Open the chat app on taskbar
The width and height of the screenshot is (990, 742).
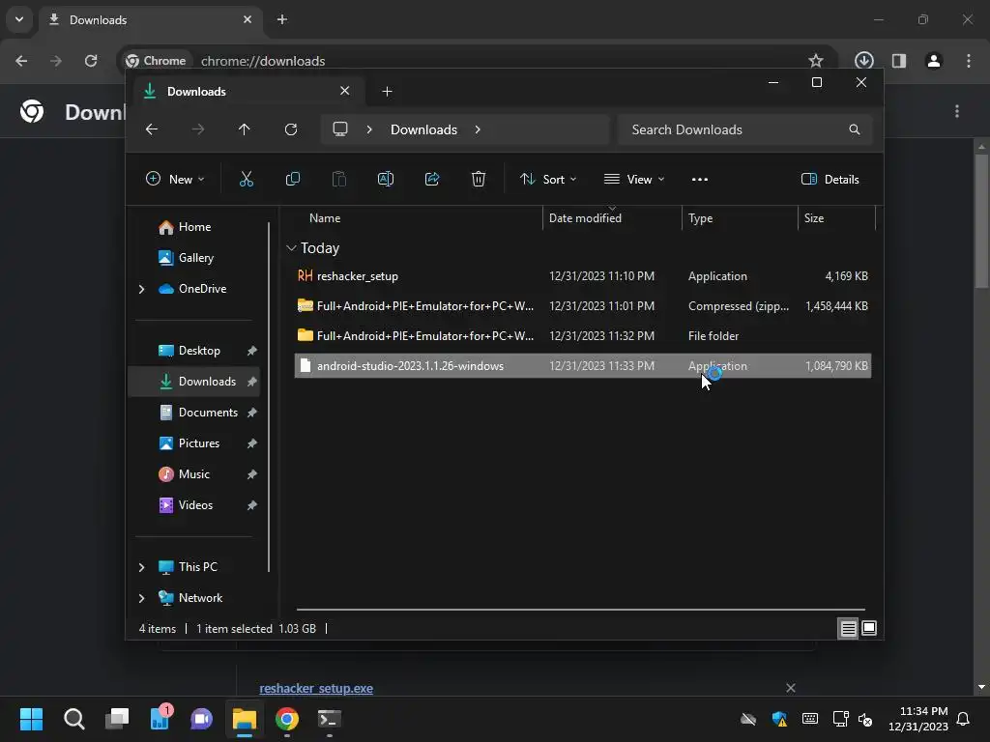click(x=201, y=719)
